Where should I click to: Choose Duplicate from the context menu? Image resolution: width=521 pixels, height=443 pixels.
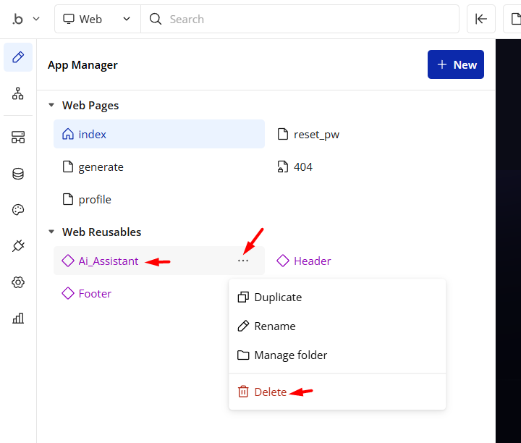pos(278,298)
